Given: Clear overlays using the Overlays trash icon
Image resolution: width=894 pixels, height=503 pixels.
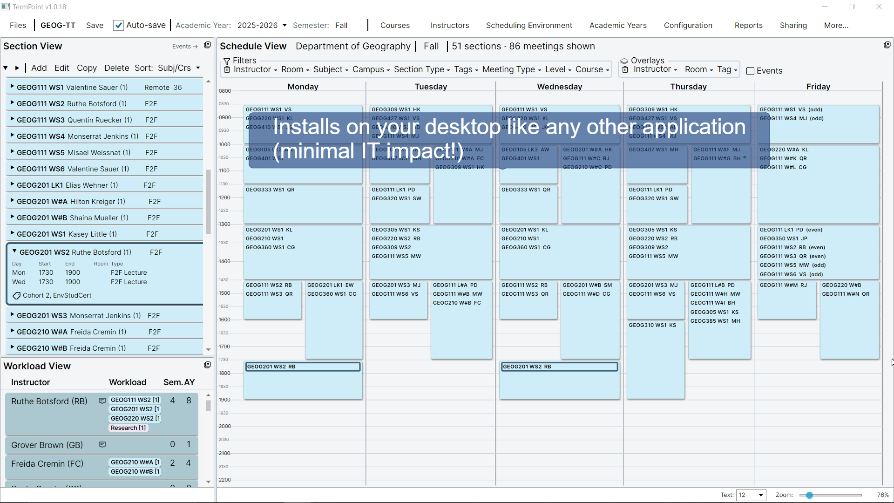Looking at the screenshot, I should click(625, 70).
